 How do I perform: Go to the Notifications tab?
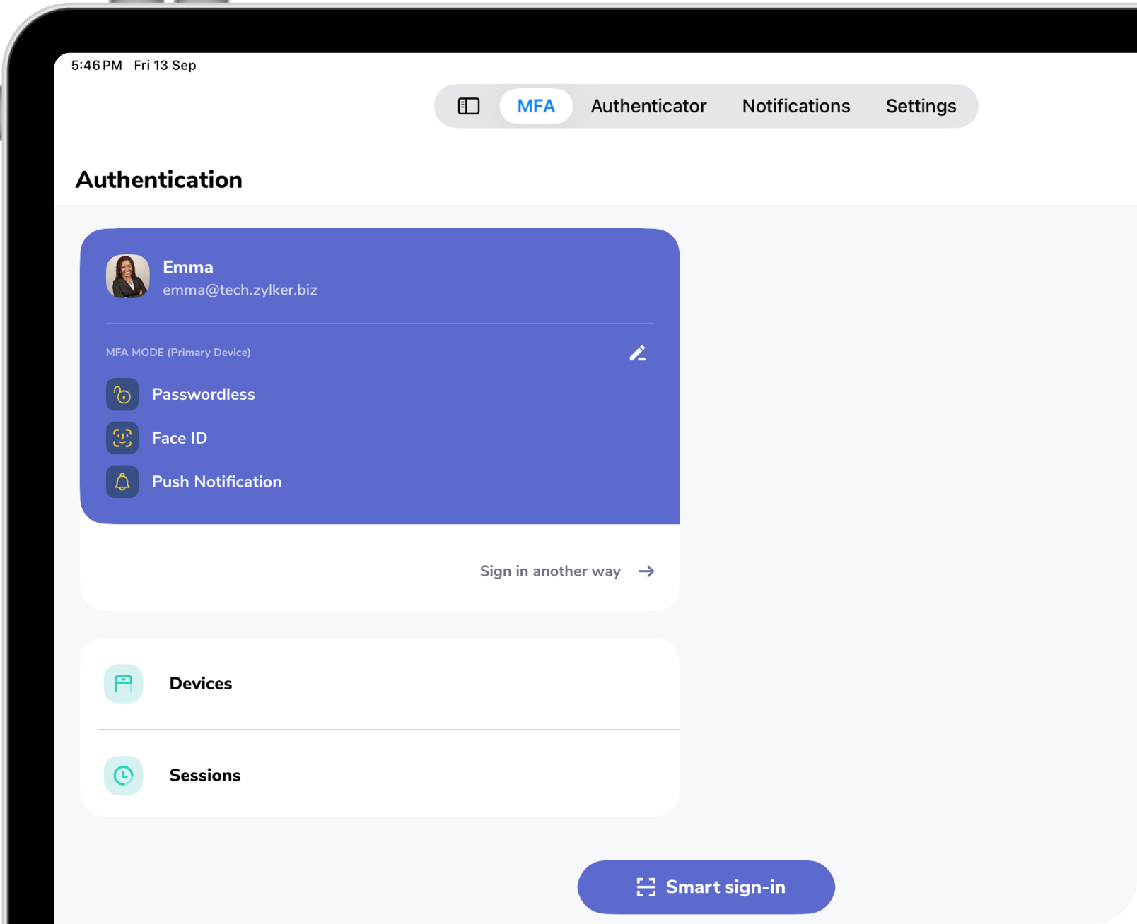[795, 106]
